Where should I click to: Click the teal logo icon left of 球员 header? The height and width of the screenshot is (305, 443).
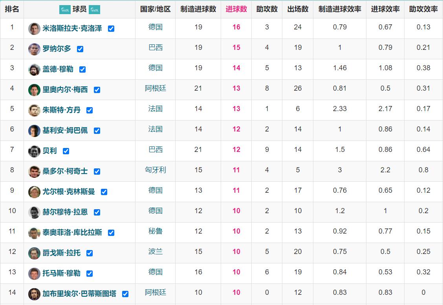(65, 9)
